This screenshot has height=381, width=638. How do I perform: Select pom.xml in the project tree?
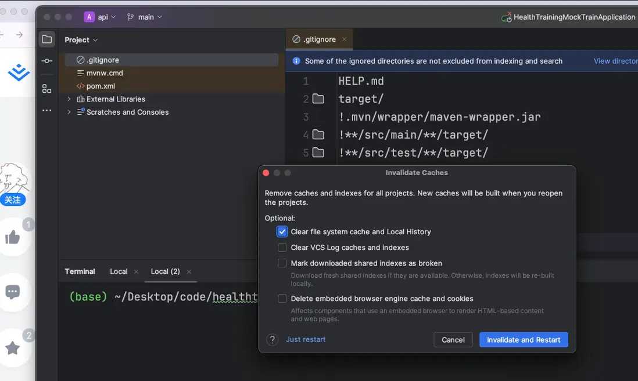(x=101, y=86)
